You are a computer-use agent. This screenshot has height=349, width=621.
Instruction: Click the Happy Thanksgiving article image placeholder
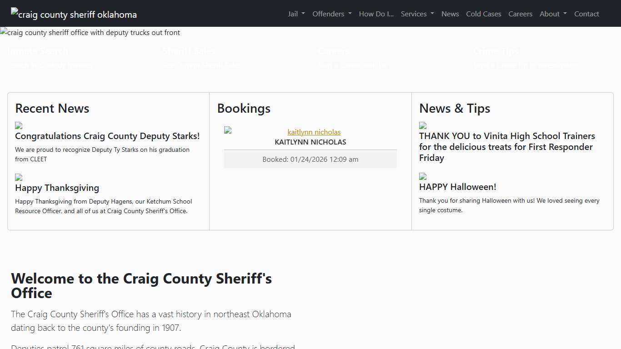pos(19,177)
